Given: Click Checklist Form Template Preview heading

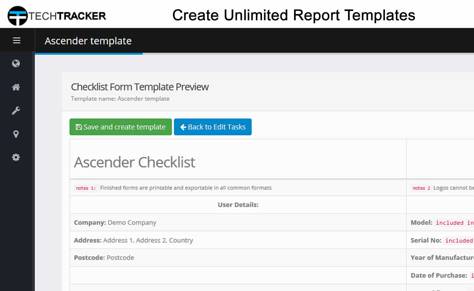Looking at the screenshot, I should (140, 87).
